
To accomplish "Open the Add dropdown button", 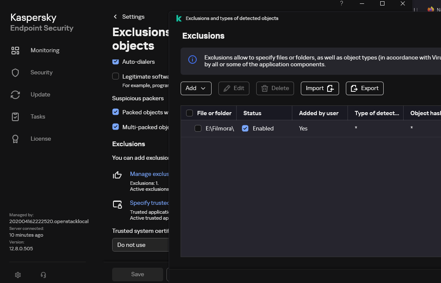I will (196, 88).
